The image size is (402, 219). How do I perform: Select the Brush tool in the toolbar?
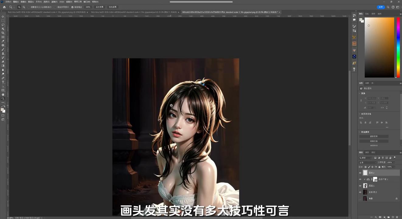[x=3, y=49]
